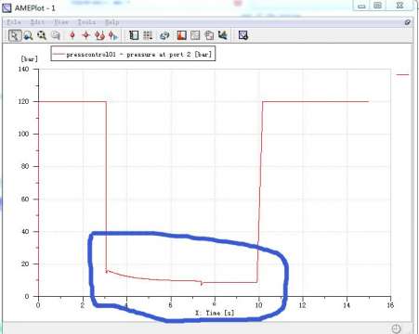Click the presscontrol01 pressure legend entry
This screenshot has height=334, width=419.
coord(133,54)
